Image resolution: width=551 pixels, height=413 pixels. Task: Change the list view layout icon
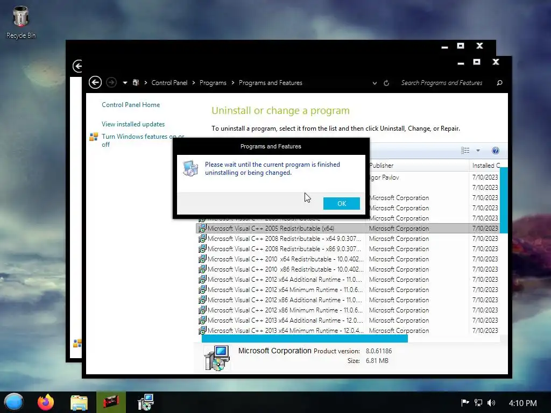point(465,151)
